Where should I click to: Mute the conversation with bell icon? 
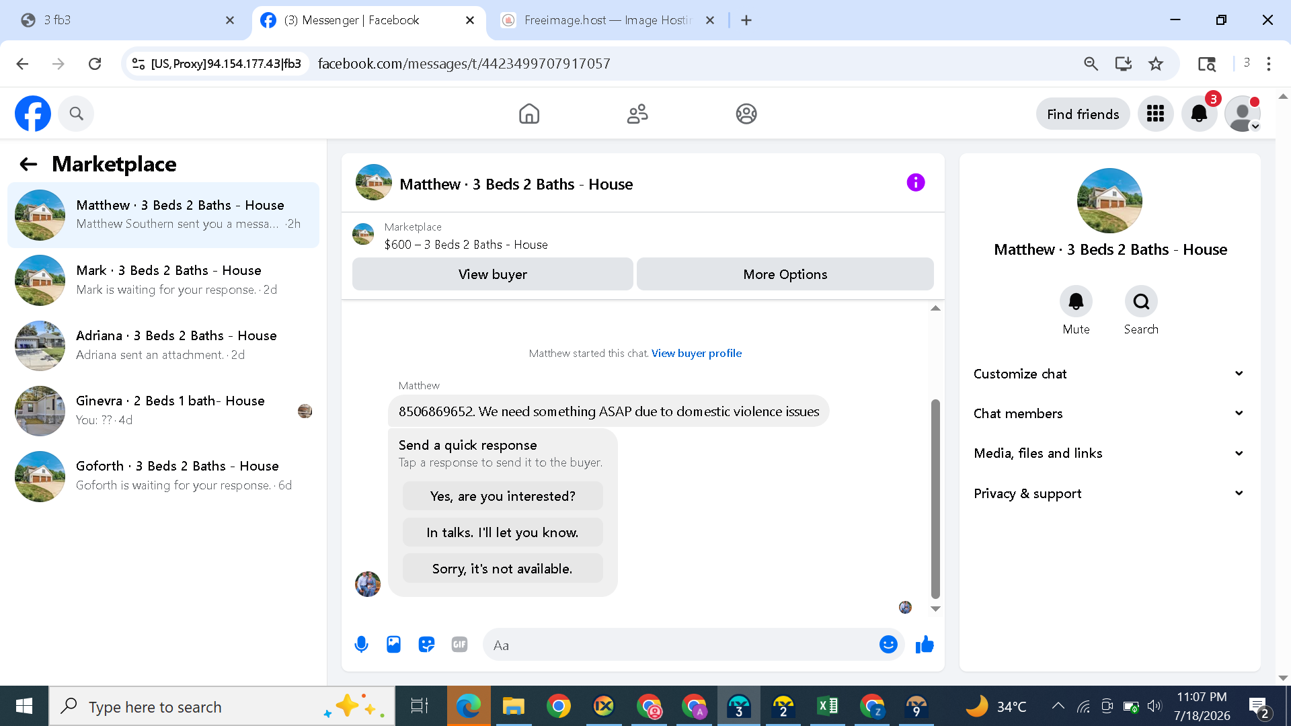click(1076, 301)
